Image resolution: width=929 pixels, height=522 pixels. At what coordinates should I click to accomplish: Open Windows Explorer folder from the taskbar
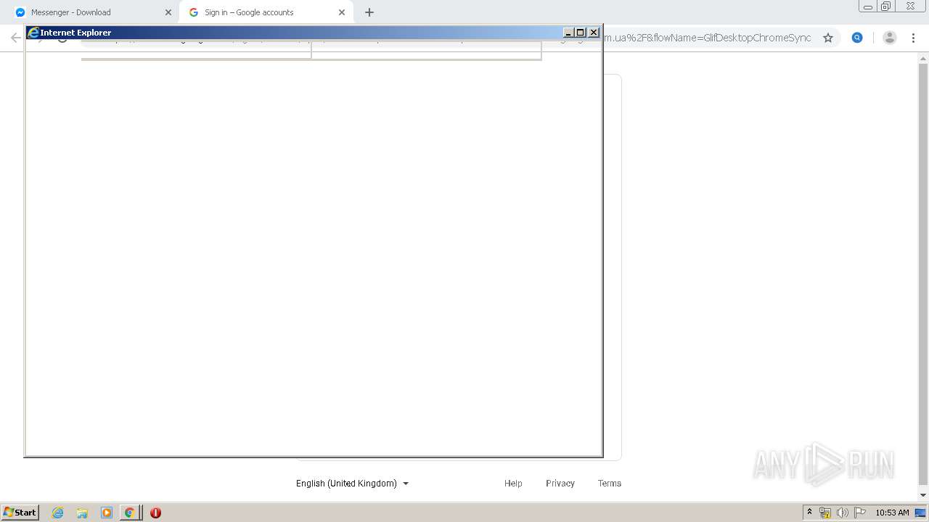coord(82,513)
